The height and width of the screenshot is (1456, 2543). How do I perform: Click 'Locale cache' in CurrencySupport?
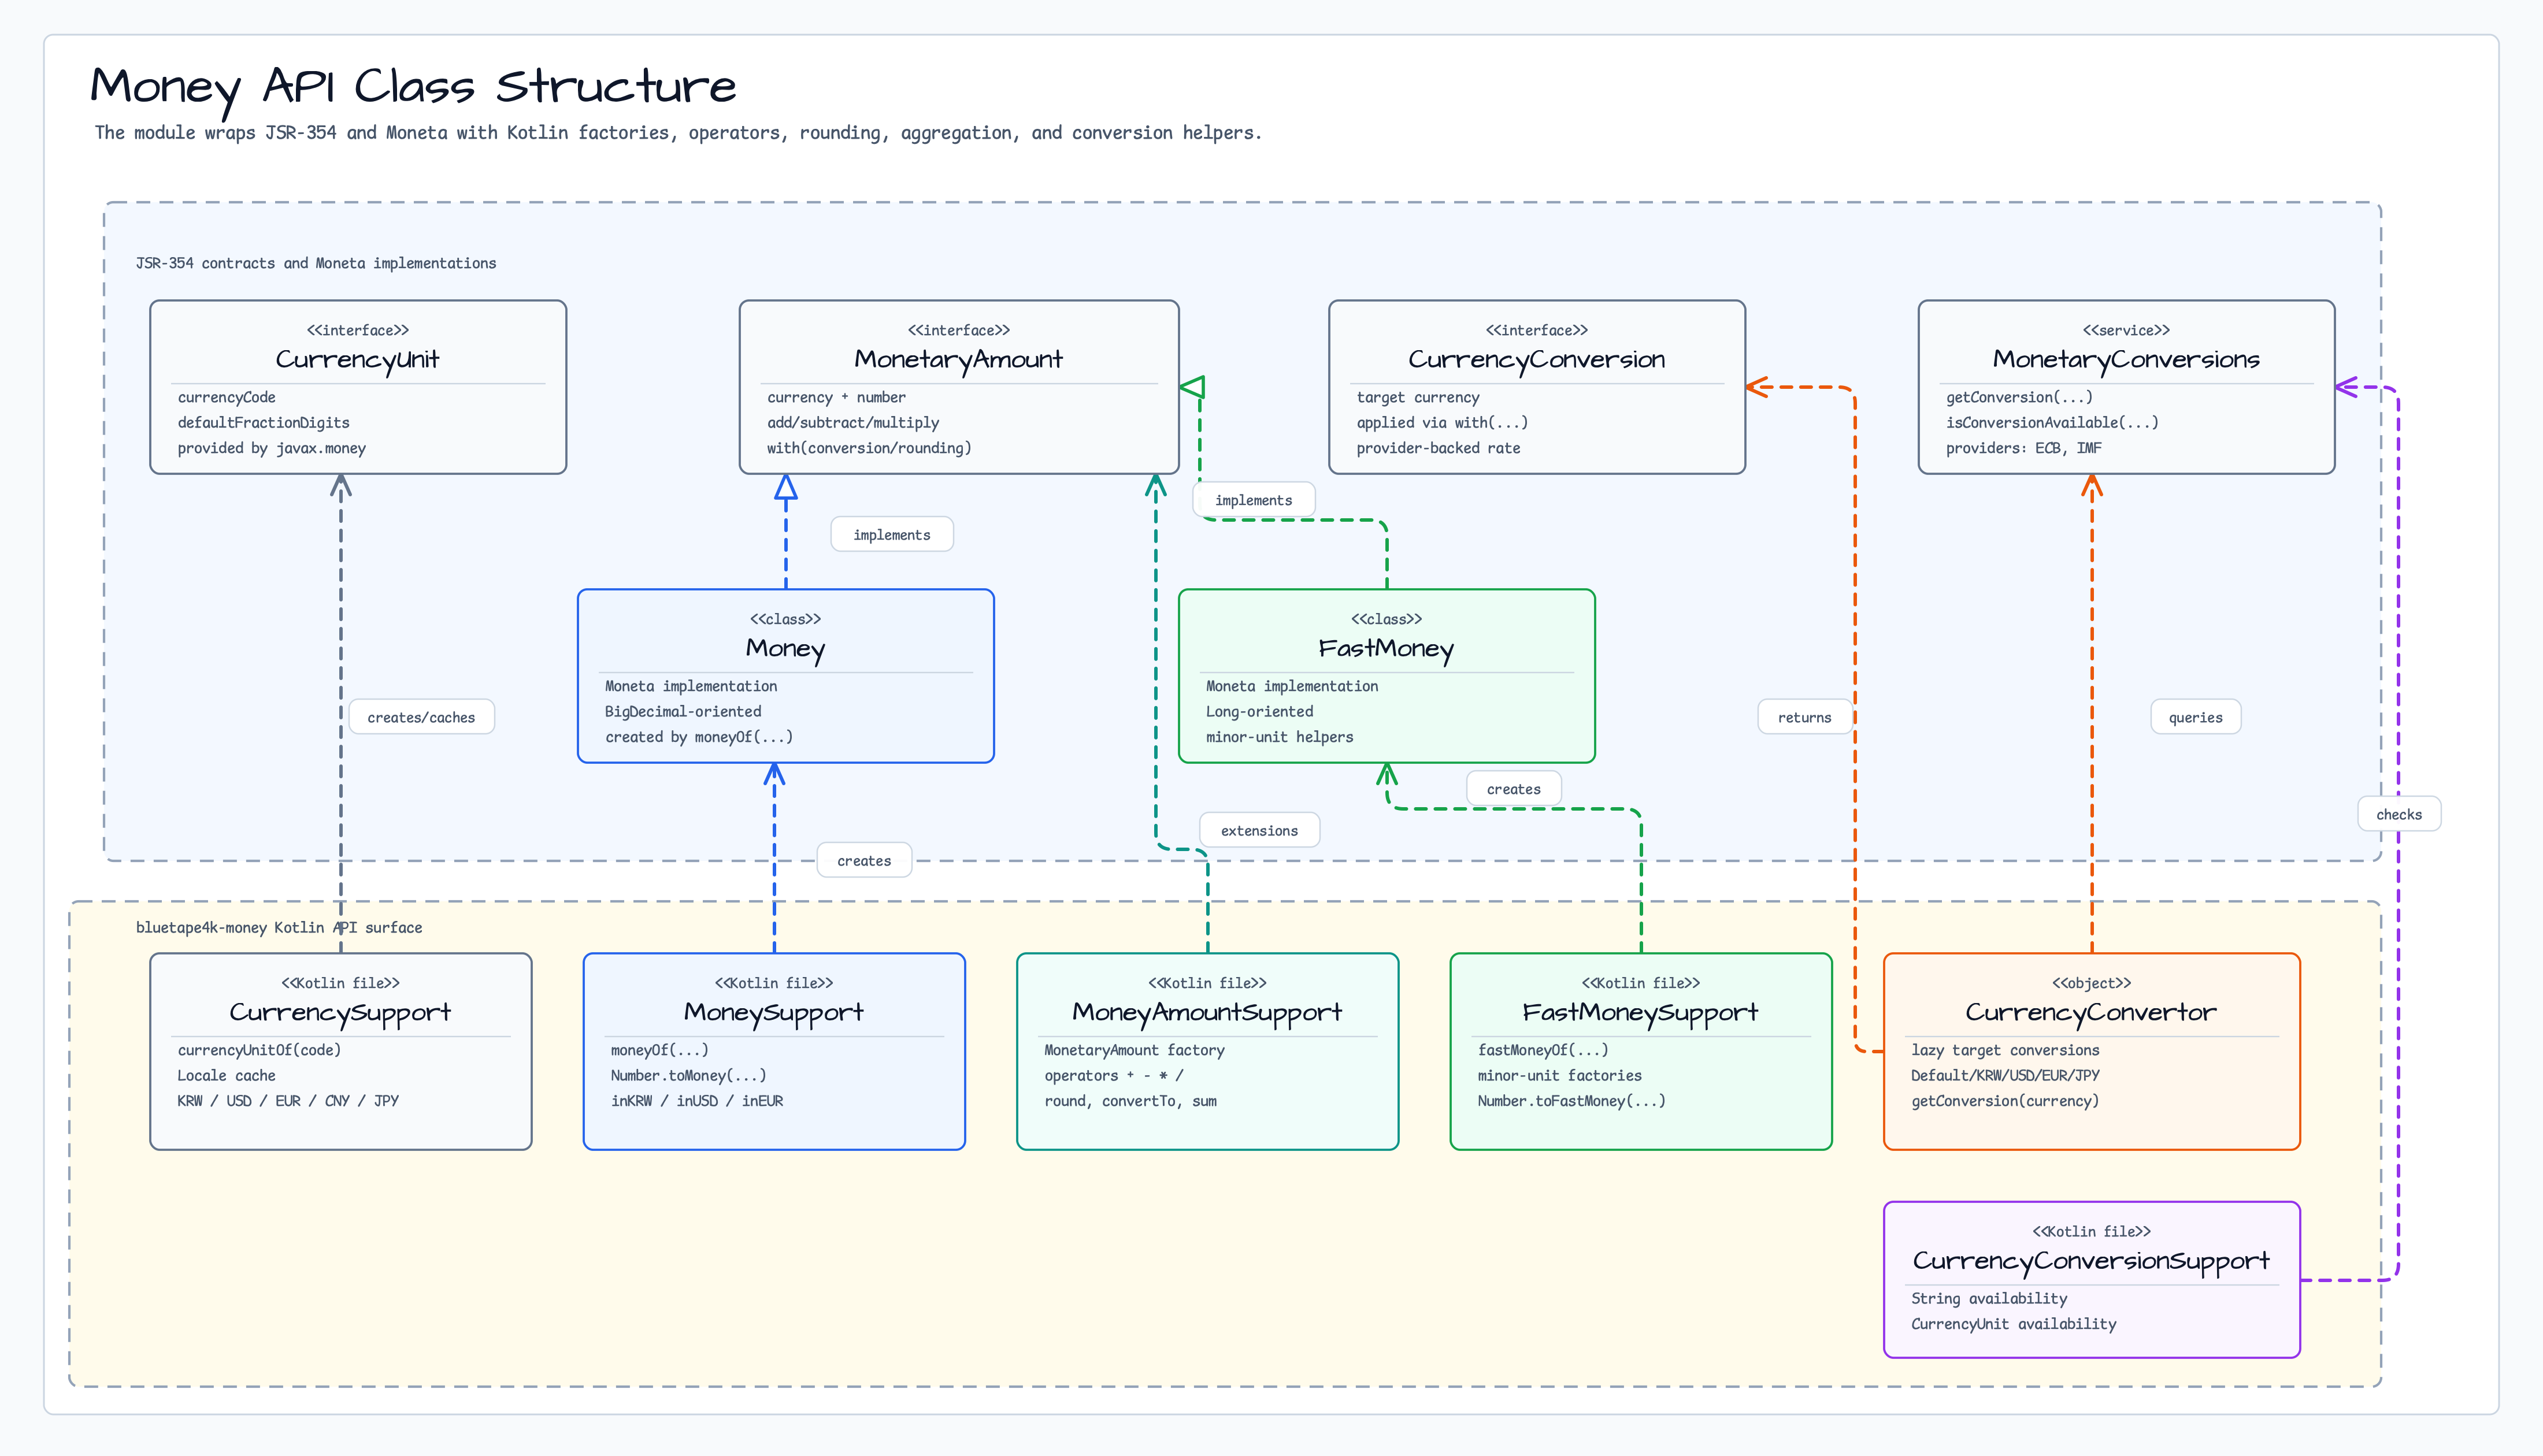click(226, 1075)
